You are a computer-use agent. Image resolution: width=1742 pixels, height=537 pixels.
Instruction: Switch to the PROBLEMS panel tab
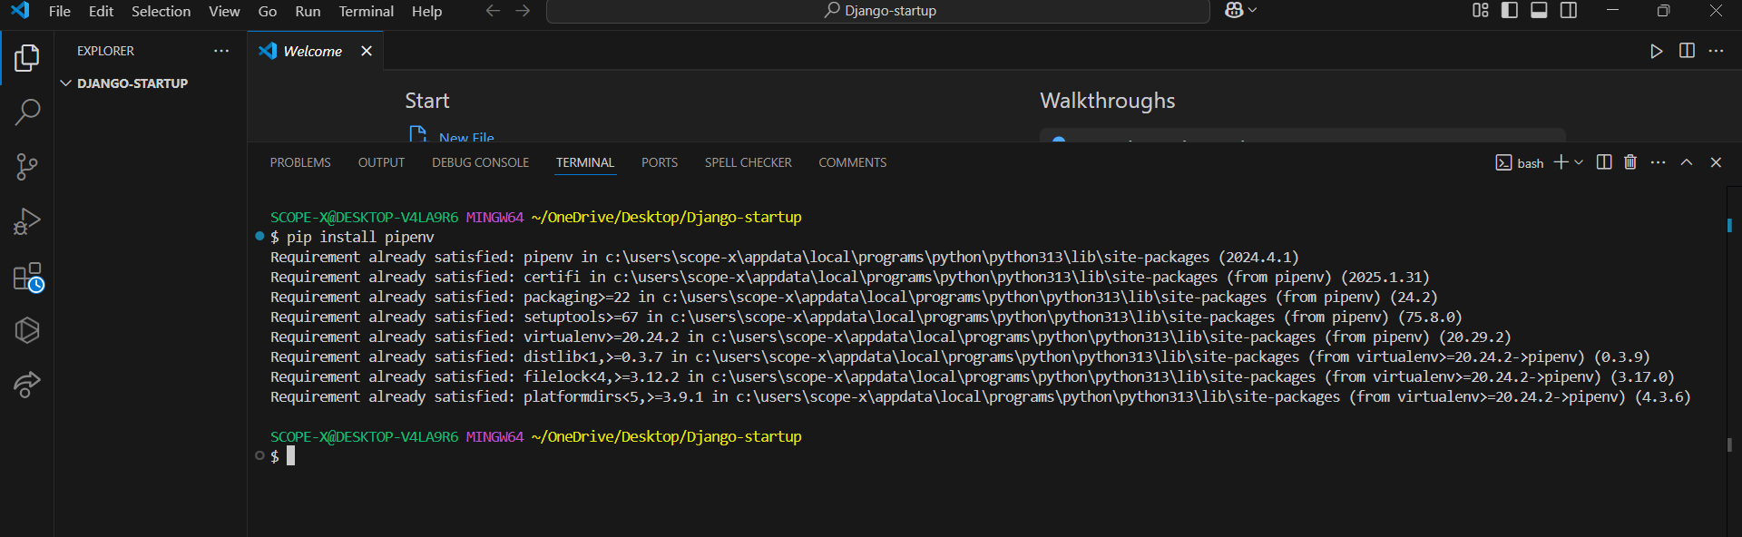(300, 162)
